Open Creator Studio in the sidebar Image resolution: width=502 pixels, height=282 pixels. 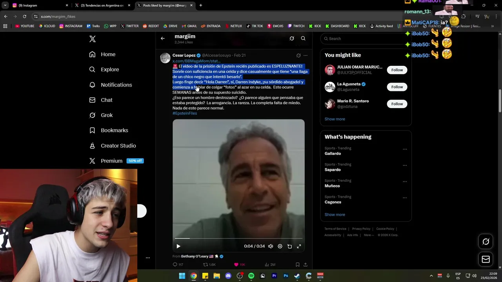pyautogui.click(x=113, y=146)
